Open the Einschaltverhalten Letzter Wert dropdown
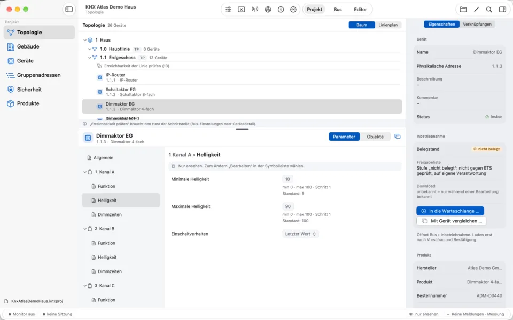 (x=300, y=234)
